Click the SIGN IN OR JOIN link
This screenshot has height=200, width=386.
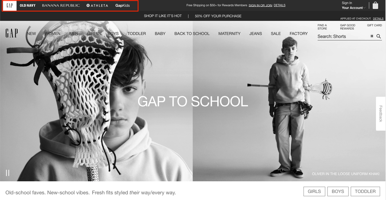click(x=260, y=5)
